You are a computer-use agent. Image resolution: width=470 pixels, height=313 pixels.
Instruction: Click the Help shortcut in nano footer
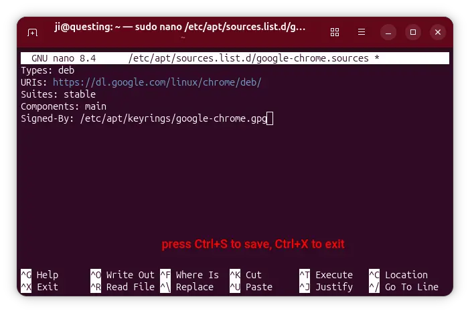[47, 275]
